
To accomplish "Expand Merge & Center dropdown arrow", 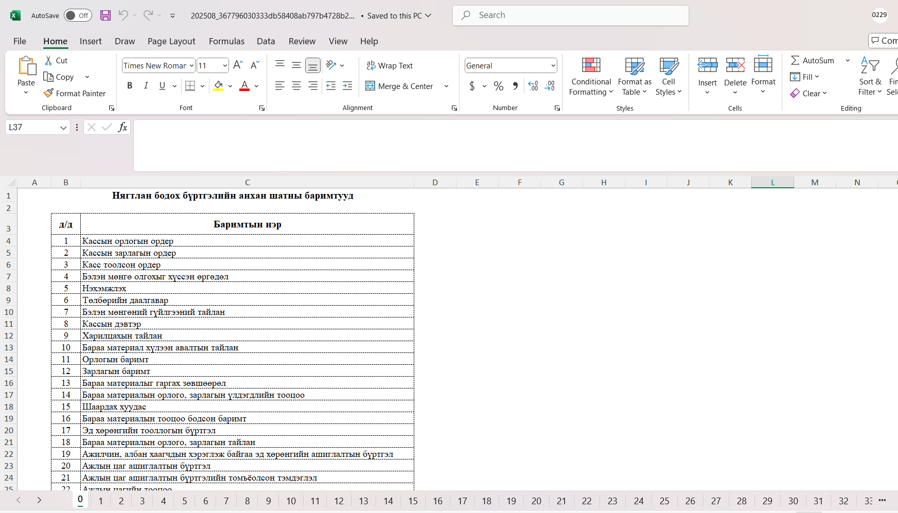I will (446, 86).
